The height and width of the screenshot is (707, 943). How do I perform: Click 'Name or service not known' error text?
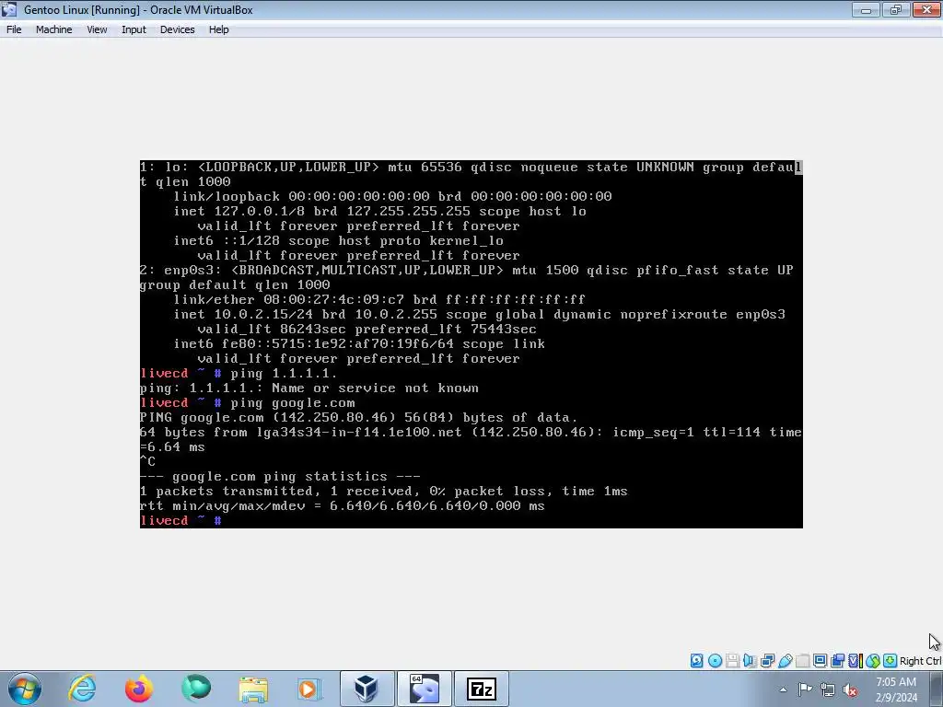click(x=375, y=388)
